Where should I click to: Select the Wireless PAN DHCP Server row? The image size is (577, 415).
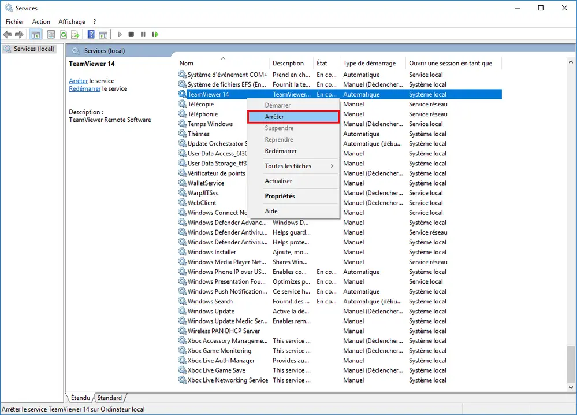coord(340,331)
